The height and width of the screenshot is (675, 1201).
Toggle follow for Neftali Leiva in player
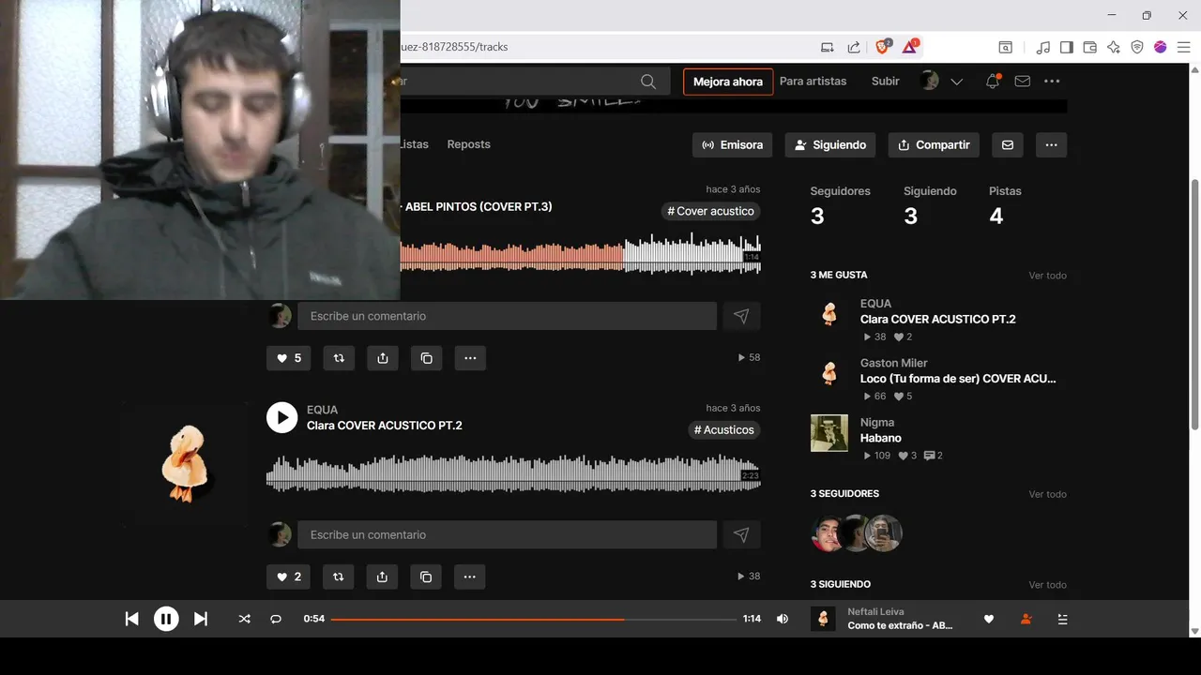tap(1026, 619)
